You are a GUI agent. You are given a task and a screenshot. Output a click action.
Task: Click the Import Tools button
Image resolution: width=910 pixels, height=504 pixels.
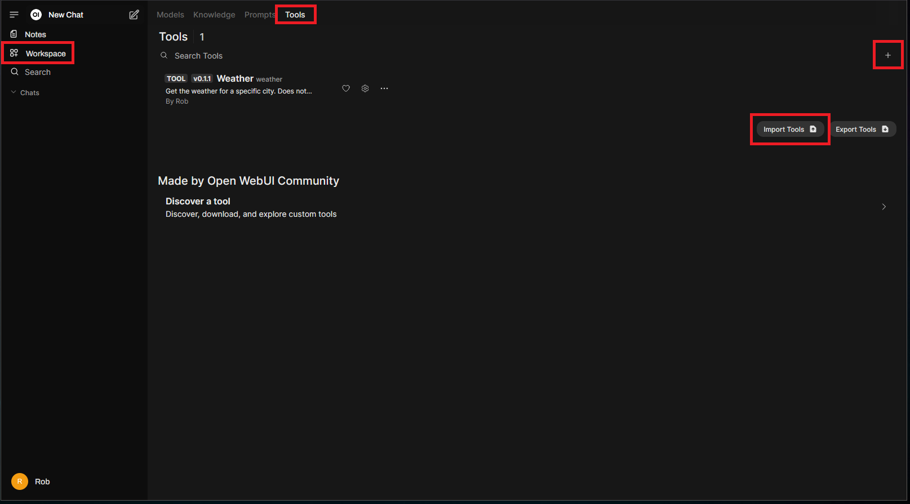(x=790, y=129)
